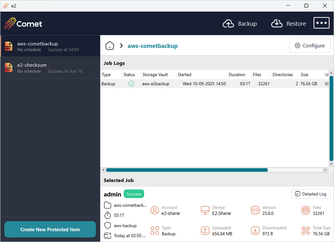Click the vertical scrollbar thumb in Job Logs
Image resolution: width=334 pixels, height=242 pixels.
(331, 118)
